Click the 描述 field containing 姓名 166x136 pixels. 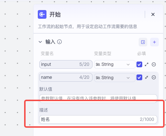click(x=98, y=119)
